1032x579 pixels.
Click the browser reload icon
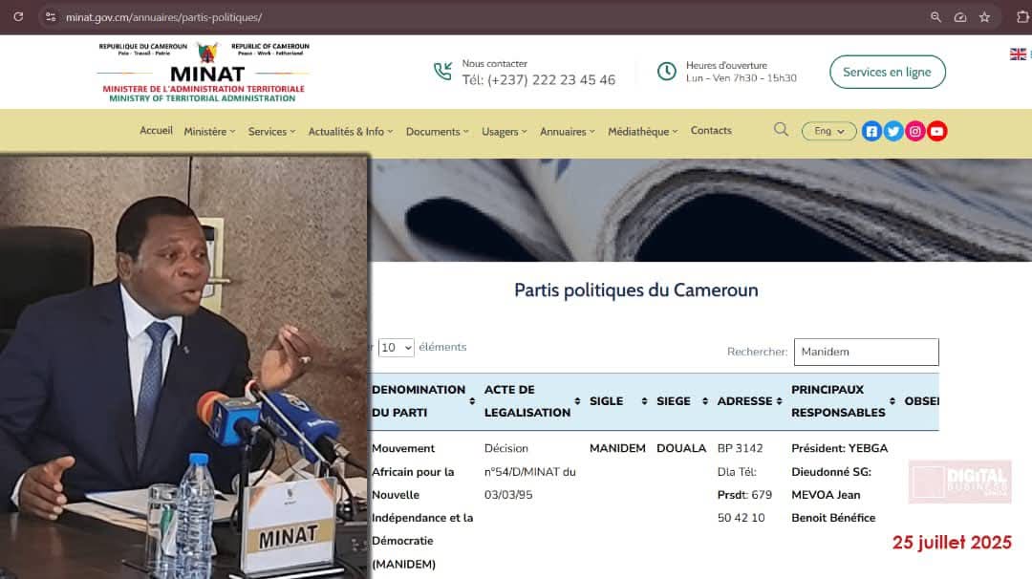coord(18,17)
